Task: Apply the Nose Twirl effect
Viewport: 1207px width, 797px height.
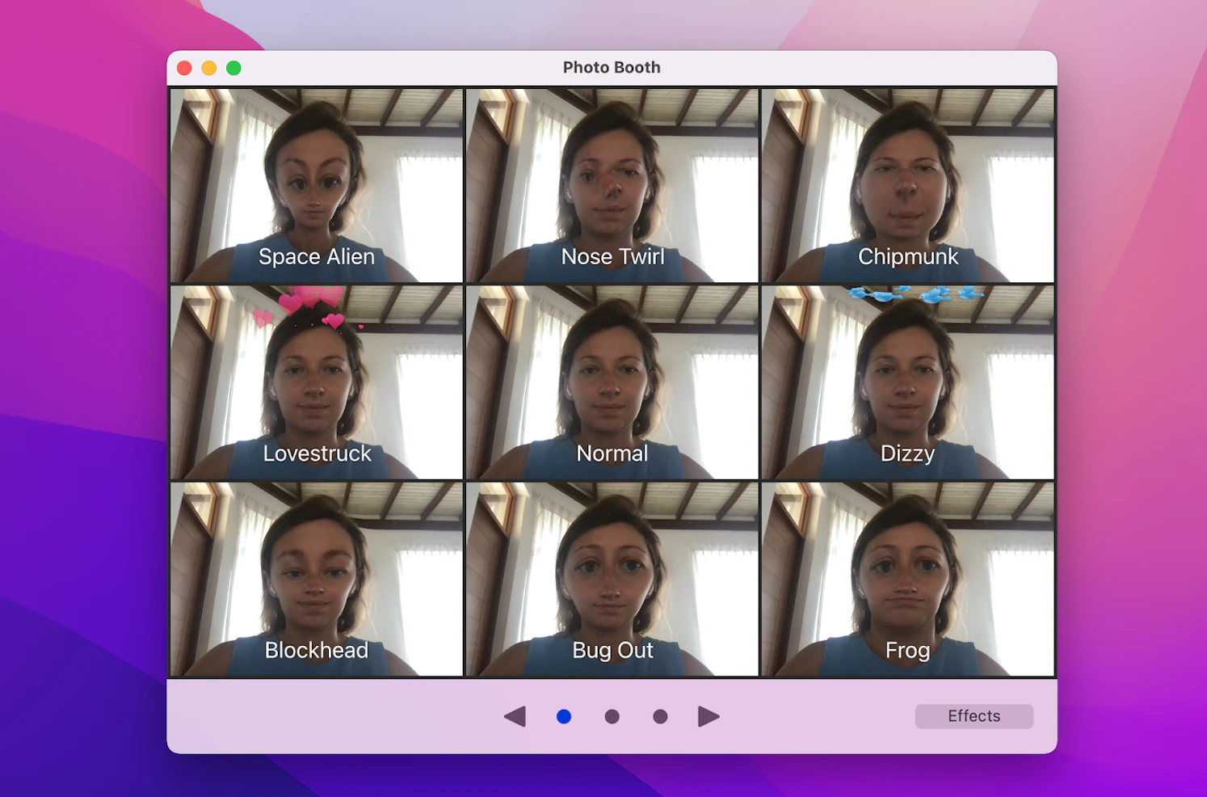Action: (612, 186)
